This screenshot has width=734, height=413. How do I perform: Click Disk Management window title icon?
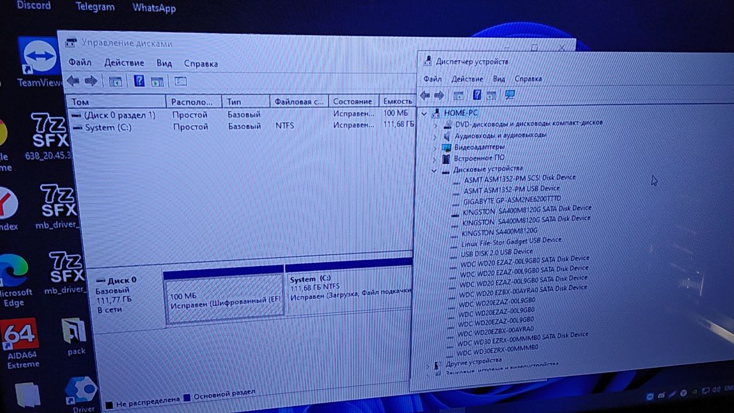pos(71,43)
